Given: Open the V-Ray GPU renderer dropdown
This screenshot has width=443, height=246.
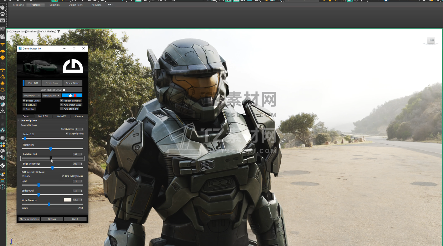Looking at the screenshot, I should (32, 95).
